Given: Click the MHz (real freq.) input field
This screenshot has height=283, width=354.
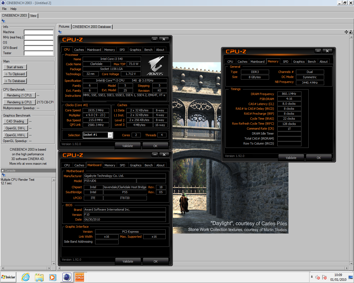Looking at the screenshot, I should (x=39, y=37).
